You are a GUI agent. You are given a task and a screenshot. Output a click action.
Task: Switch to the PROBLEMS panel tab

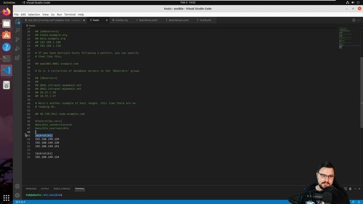[31, 189]
